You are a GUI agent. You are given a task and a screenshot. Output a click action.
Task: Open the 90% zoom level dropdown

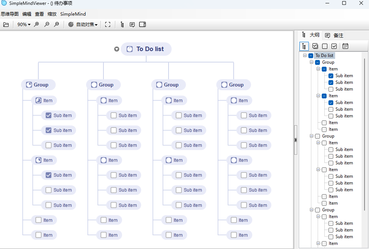(24, 25)
